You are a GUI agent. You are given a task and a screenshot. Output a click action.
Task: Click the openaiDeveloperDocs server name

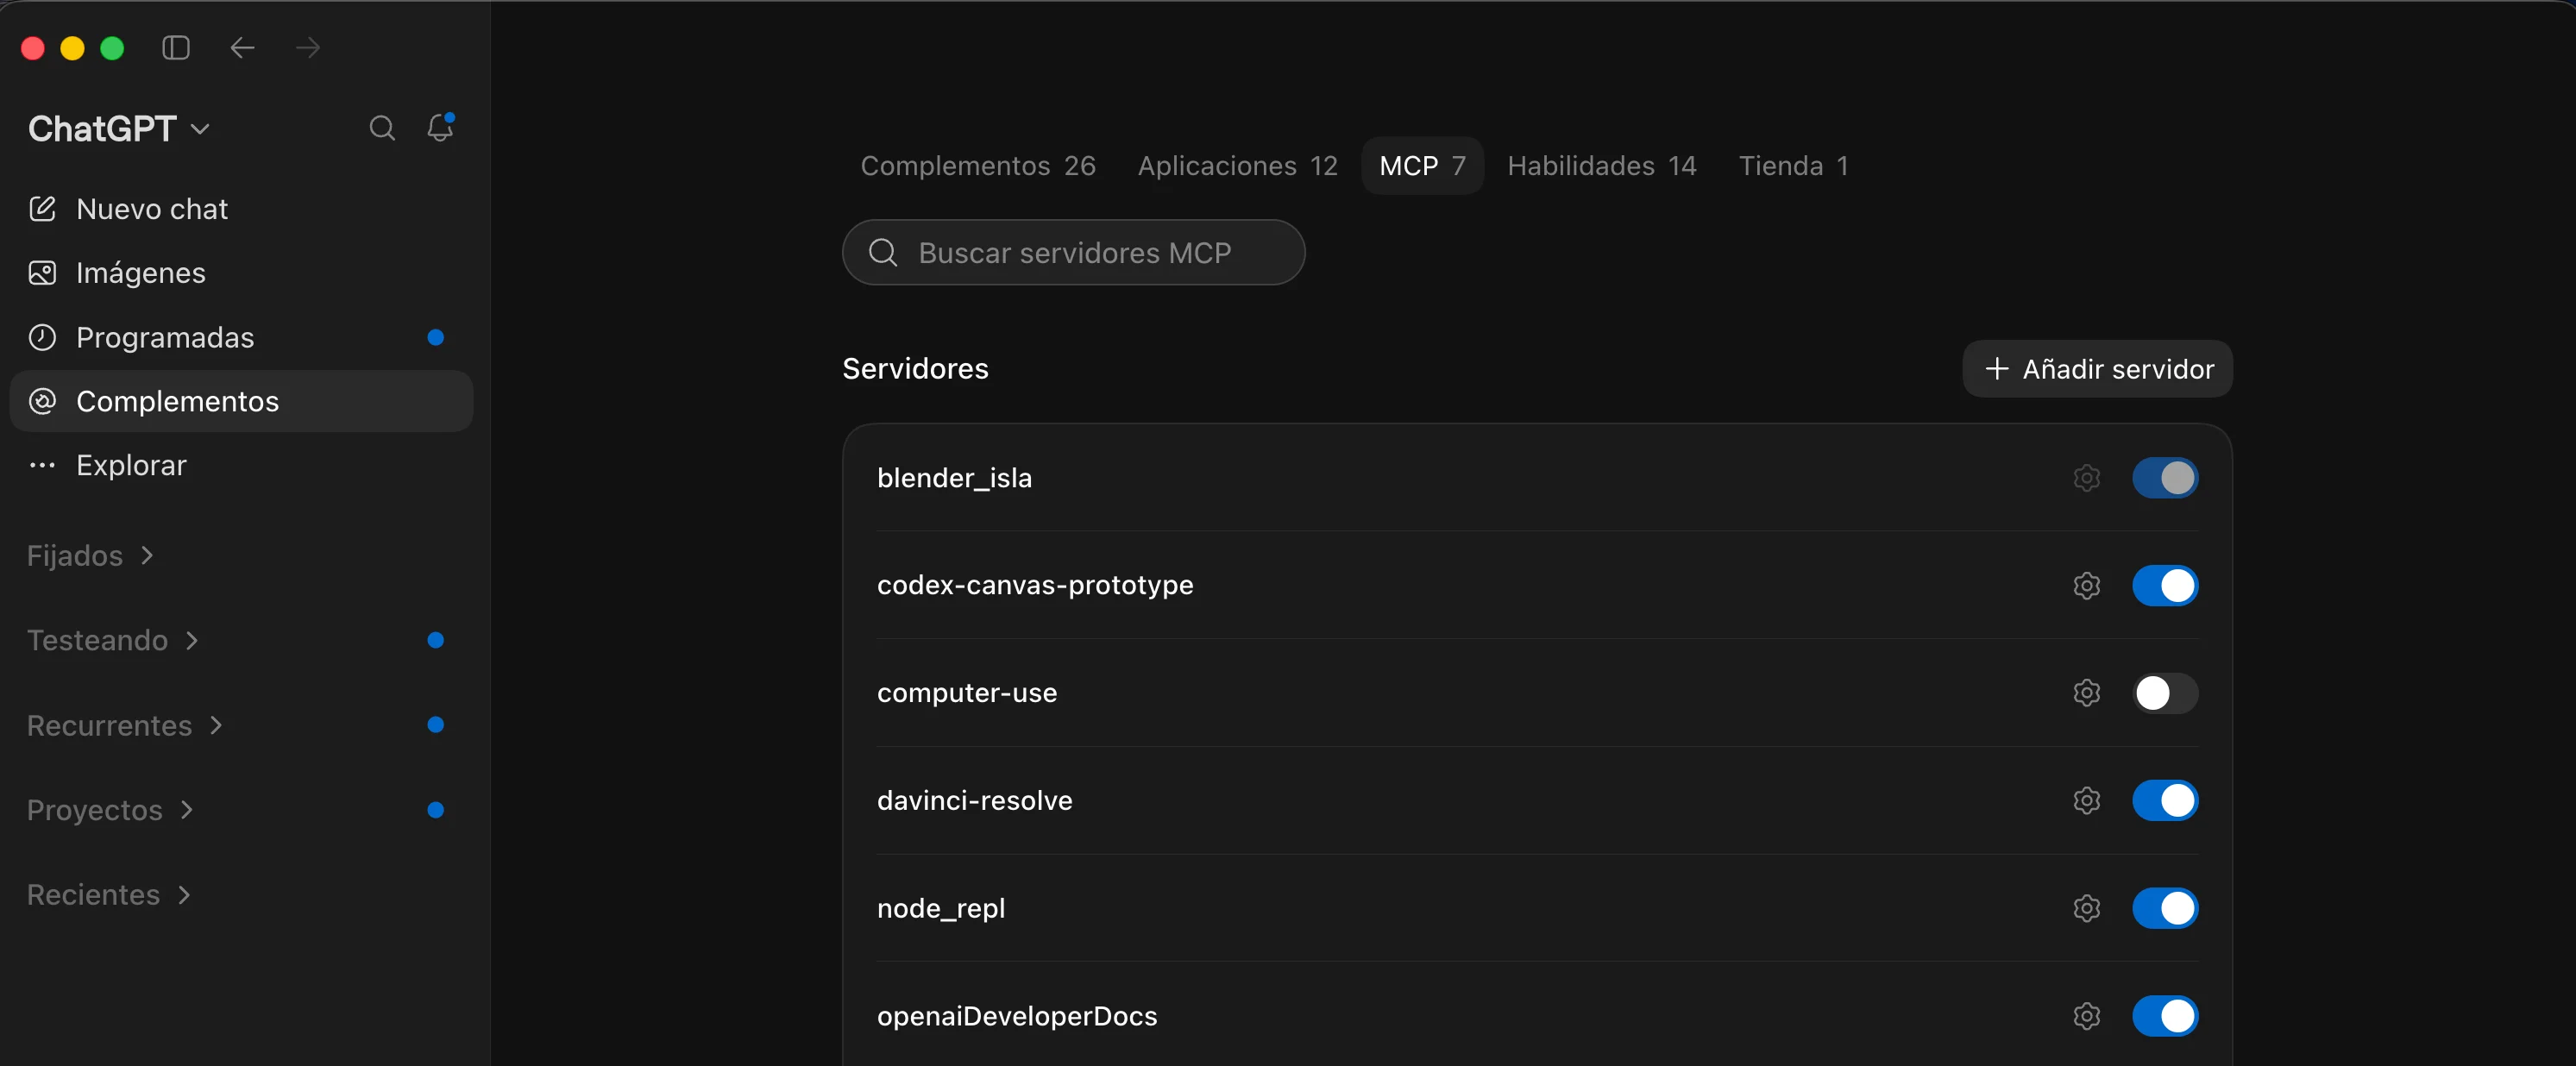(x=1017, y=1016)
